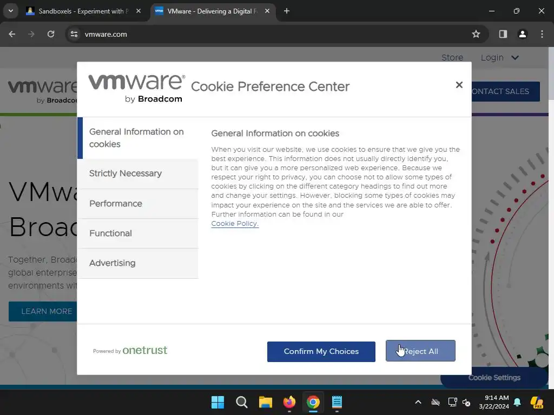Image resolution: width=554 pixels, height=415 pixels.
Task: Open the Windows Start menu
Action: 217,402
